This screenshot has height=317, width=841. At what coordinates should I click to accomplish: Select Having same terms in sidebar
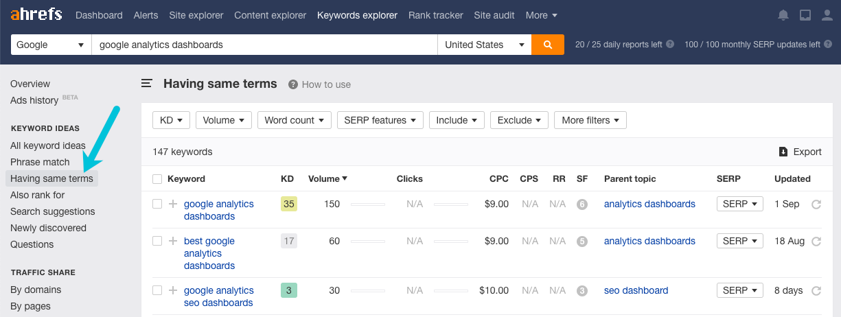click(51, 178)
